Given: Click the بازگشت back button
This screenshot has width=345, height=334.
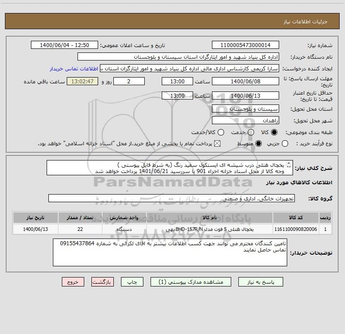Looking at the screenshot, I should 103,282.
